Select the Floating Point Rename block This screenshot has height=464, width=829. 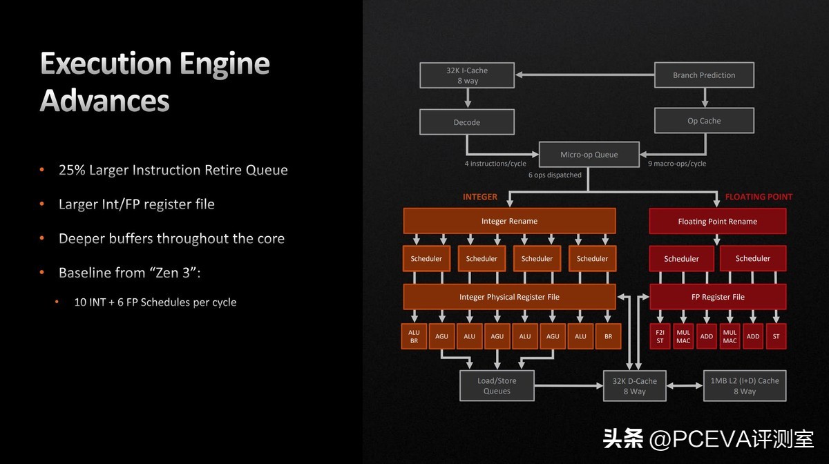point(717,220)
